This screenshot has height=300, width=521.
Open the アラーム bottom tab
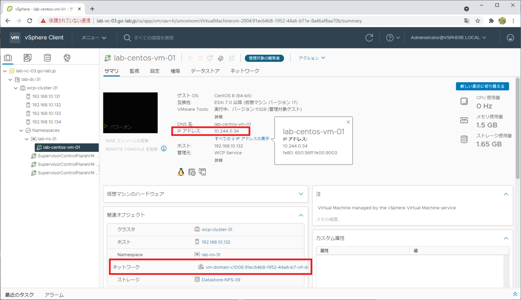click(x=54, y=295)
